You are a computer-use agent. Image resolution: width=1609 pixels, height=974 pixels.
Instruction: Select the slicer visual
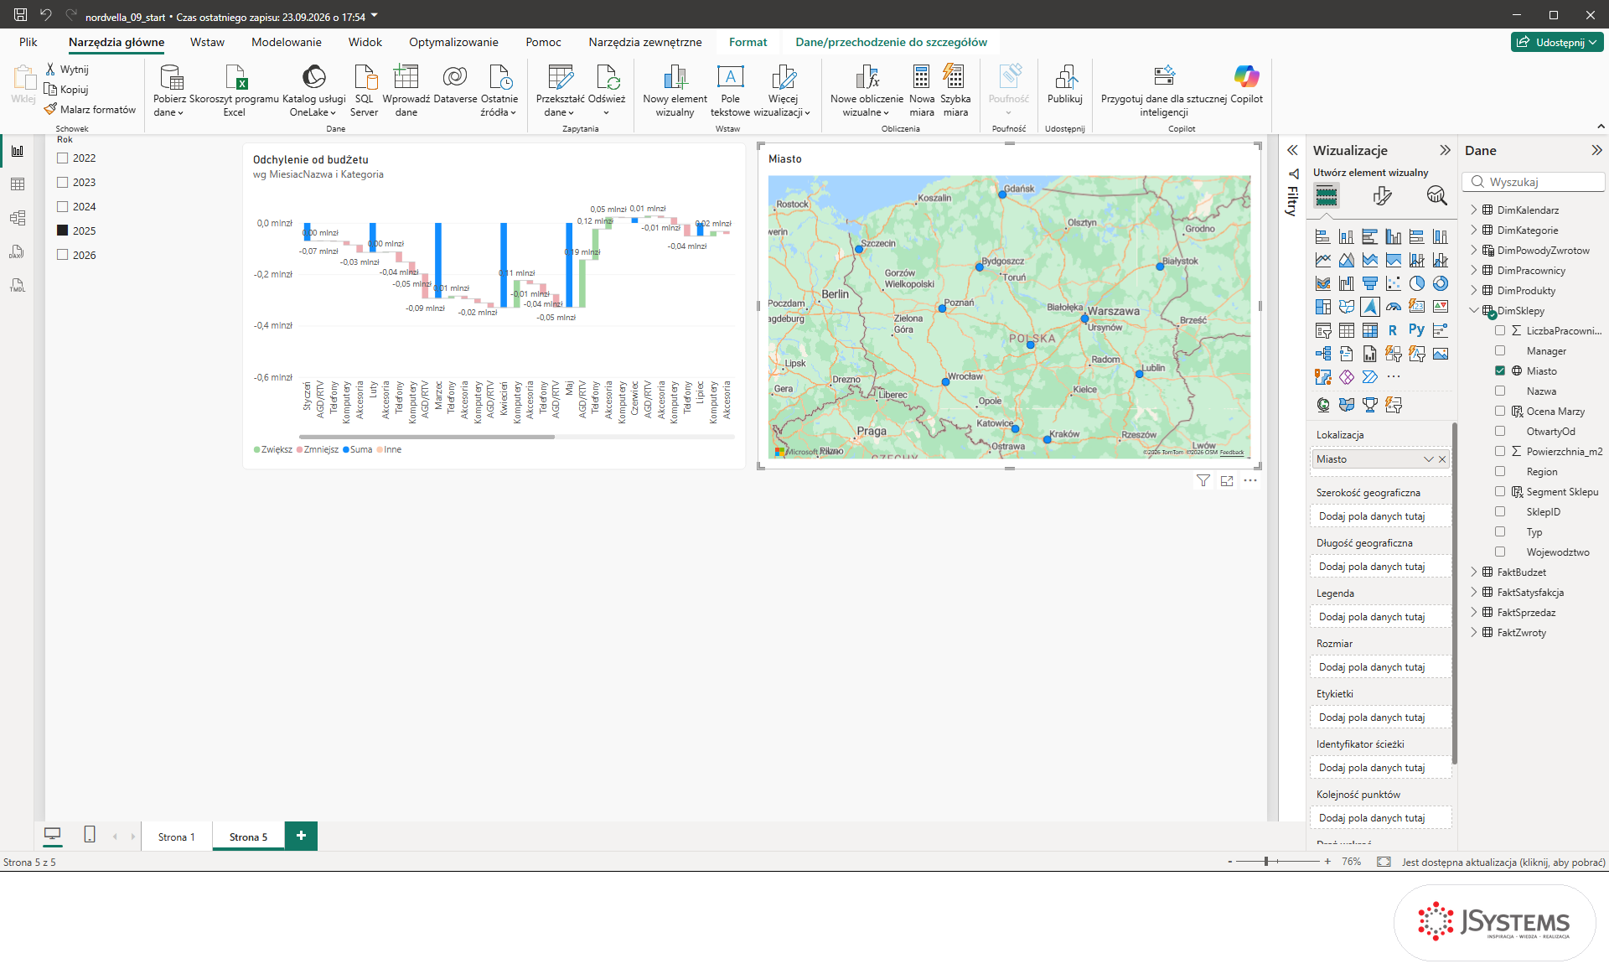(x=1323, y=330)
